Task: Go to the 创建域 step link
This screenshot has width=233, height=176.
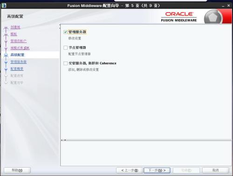Action: tap(15, 27)
